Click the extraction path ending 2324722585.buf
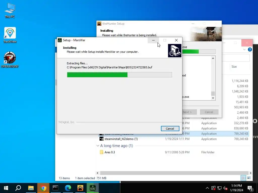 (x=109, y=67)
